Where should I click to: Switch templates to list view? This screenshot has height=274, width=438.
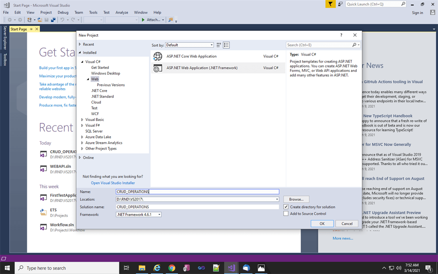point(226,45)
